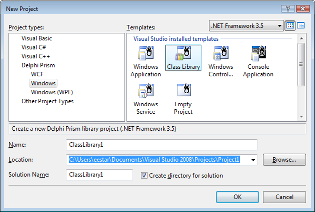Select Other Project Types node
The image size is (315, 212).
coord(47,101)
